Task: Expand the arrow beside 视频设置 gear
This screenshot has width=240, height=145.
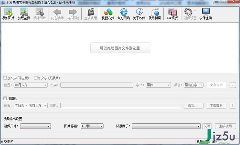Action: coord(195,11)
